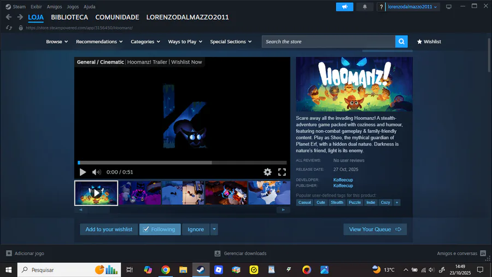This screenshot has width=492, height=277.
Task: Open the LORENZODALMAZZO2011 profile tab
Action: click(188, 18)
